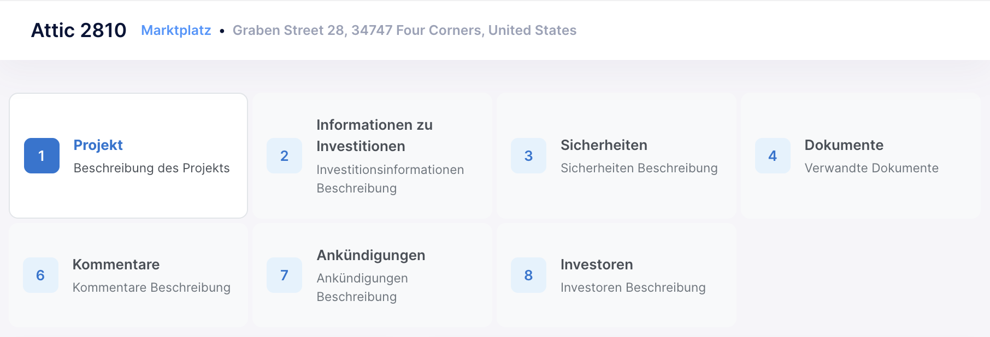
Task: Click the Attic 2810 project title
Action: [79, 30]
